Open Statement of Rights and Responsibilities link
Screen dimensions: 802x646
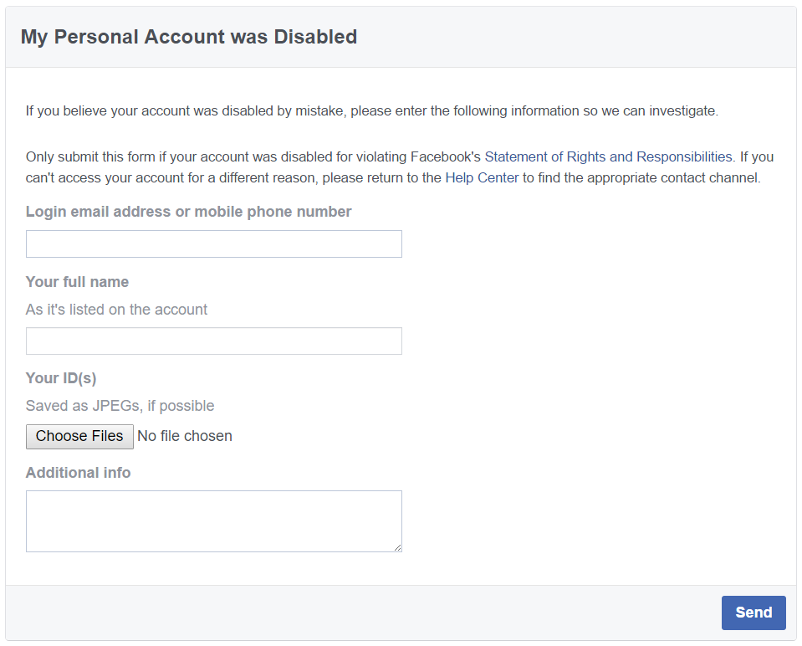pyautogui.click(x=608, y=156)
